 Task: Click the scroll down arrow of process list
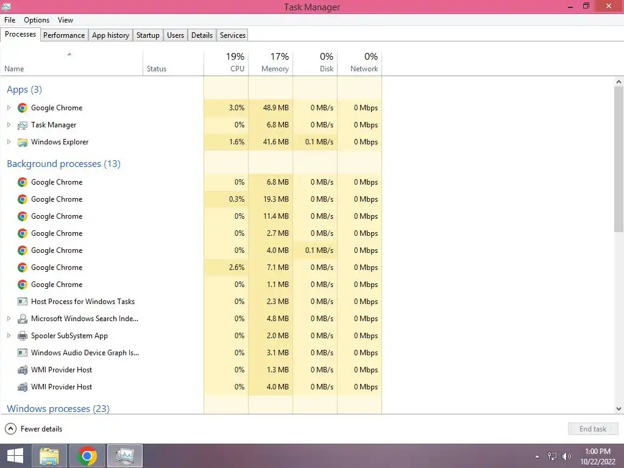(619, 409)
